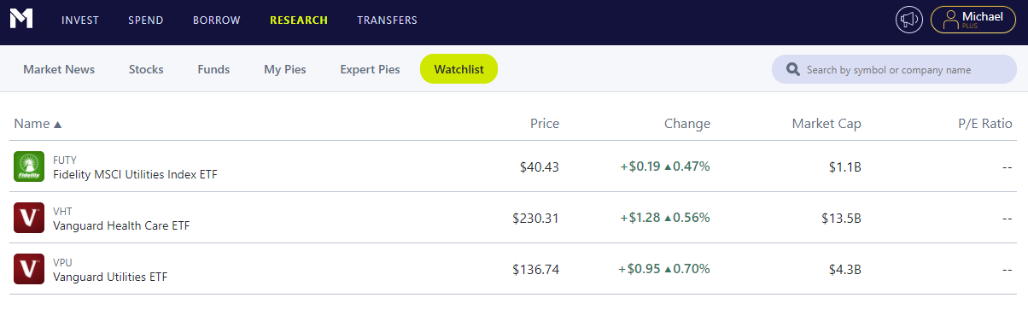1028x327 pixels.
Task: Click the Vanguard VHT logo icon
Action: (x=29, y=218)
